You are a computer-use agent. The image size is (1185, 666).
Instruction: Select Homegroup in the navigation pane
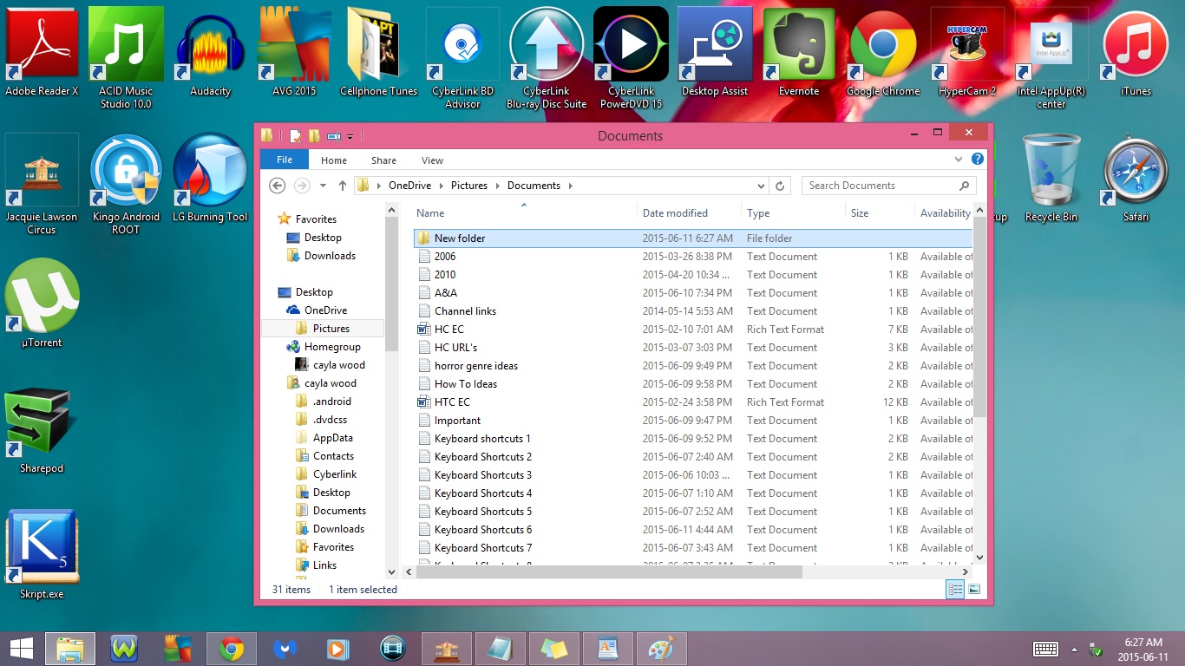332,347
